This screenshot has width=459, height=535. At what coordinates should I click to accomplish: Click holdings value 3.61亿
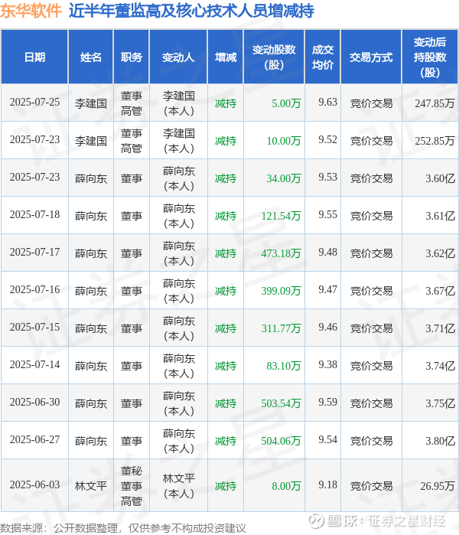pos(440,216)
